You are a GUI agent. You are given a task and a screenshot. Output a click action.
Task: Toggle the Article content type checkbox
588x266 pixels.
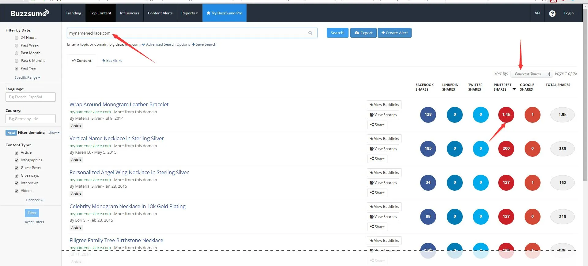(x=17, y=153)
